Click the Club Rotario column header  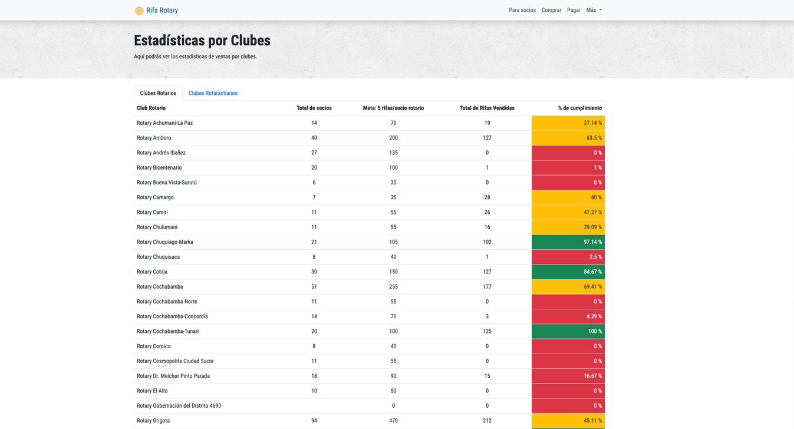point(151,108)
